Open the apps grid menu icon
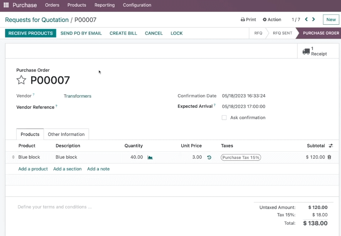The width and height of the screenshot is (341, 236). pyautogui.click(x=6, y=5)
